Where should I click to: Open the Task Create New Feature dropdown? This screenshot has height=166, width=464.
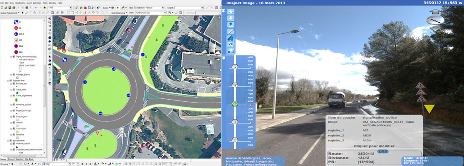pos(149,8)
